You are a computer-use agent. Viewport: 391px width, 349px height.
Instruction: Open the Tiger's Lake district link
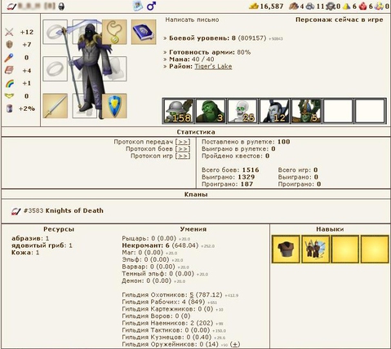[x=213, y=67]
